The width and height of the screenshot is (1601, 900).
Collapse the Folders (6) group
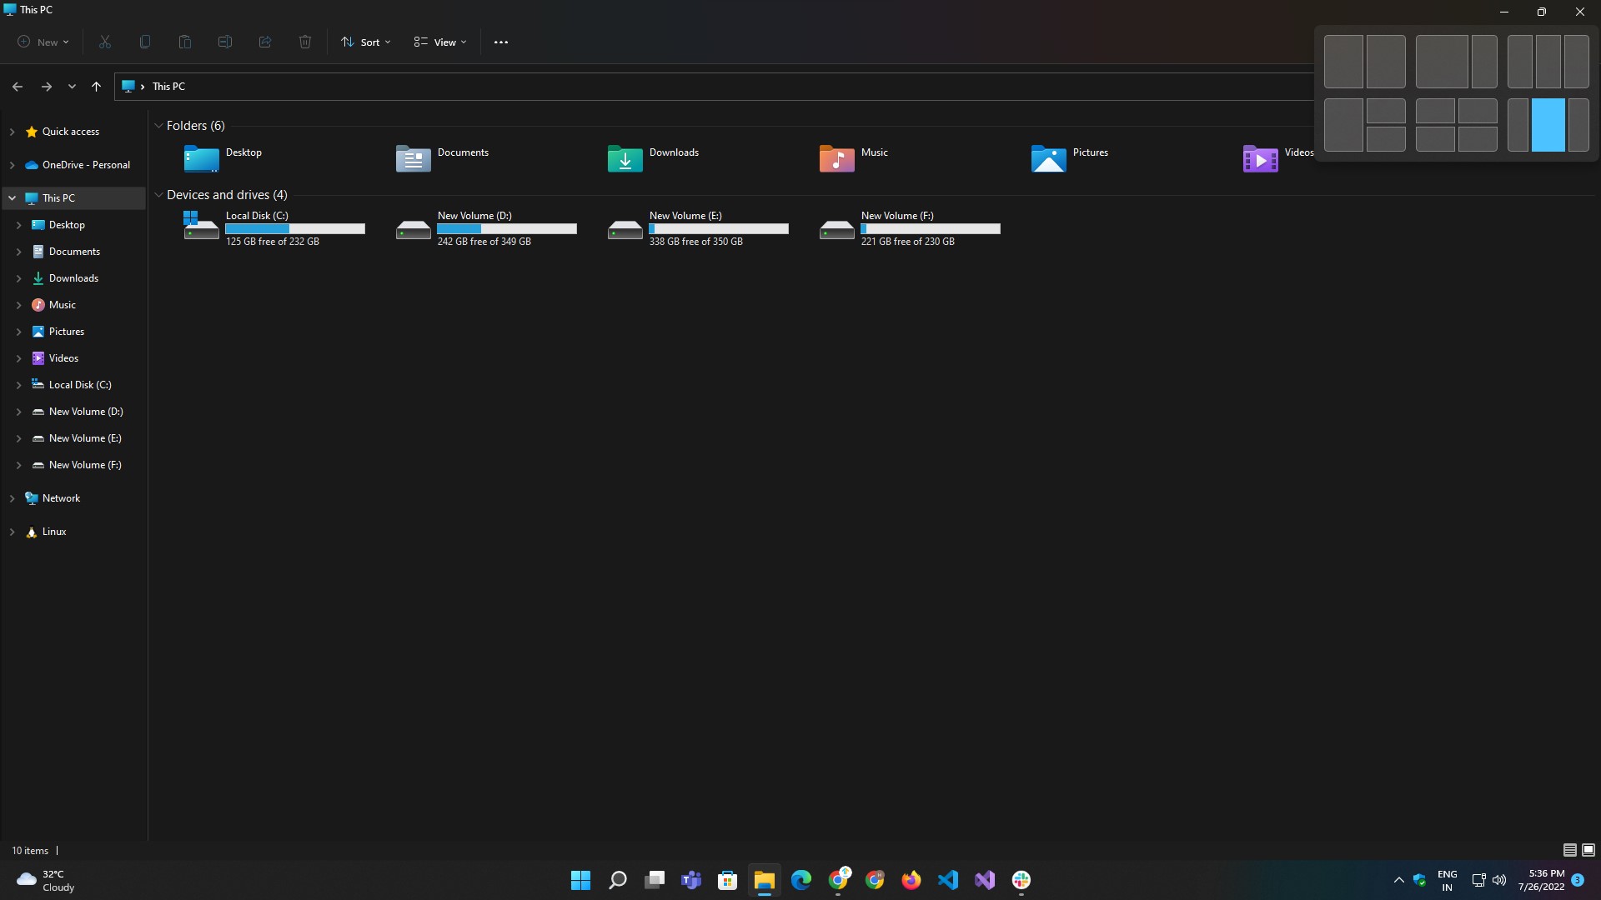158,126
